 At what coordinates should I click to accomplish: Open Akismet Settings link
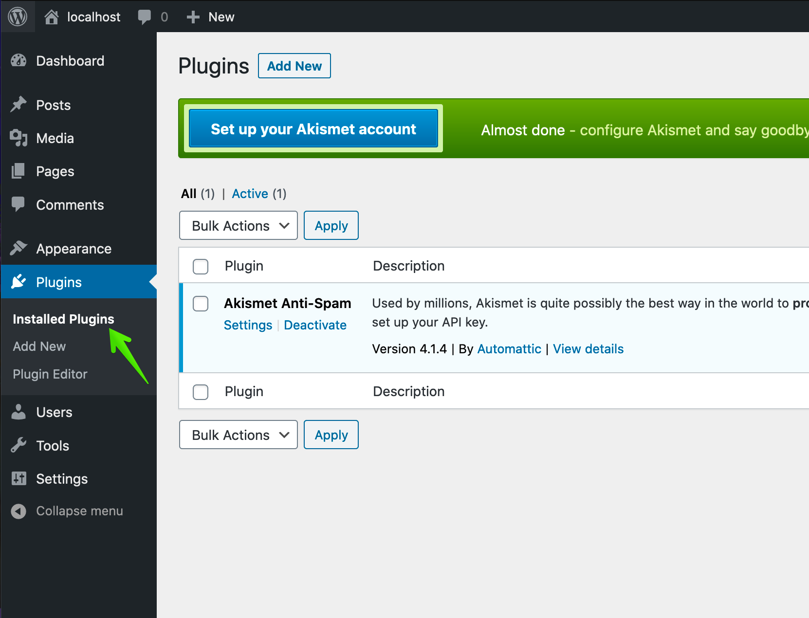pos(248,325)
